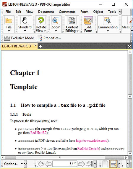This screenshot has width=133, height=169.
Task: Switch to single page layout
Action: coord(105,164)
